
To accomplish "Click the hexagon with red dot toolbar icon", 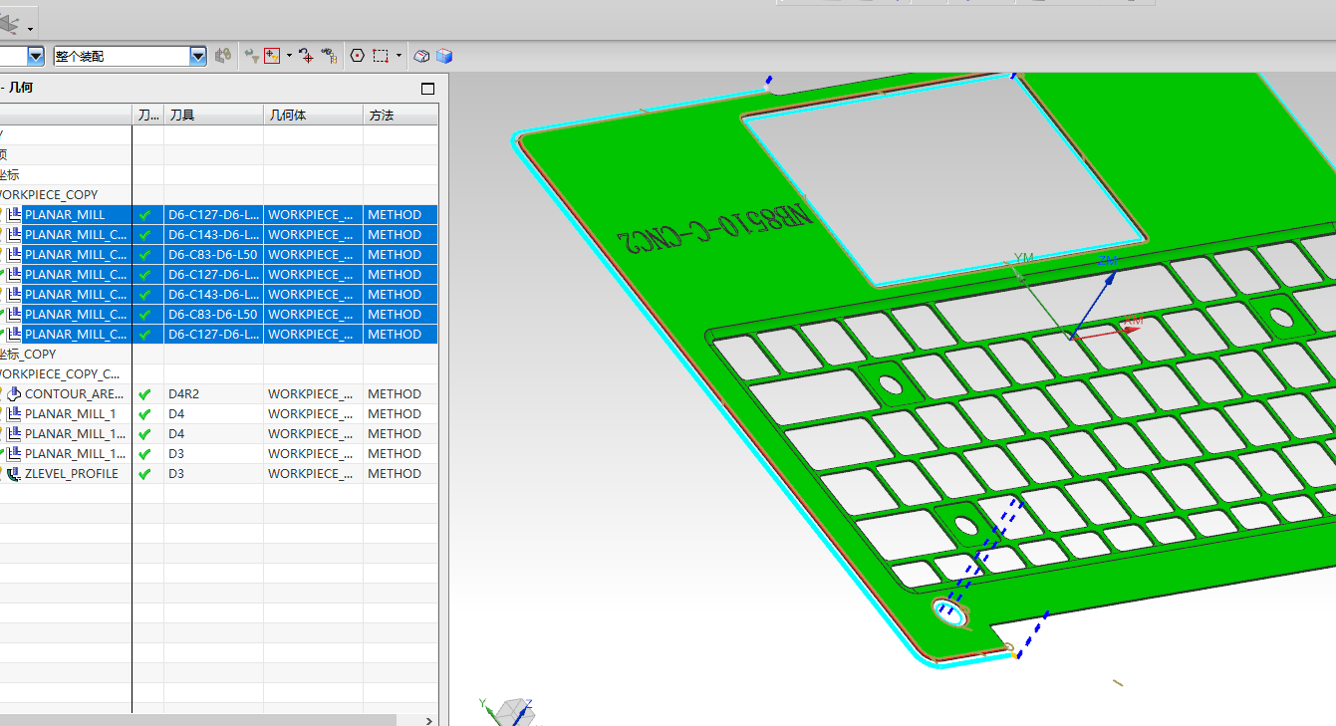I will click(357, 57).
